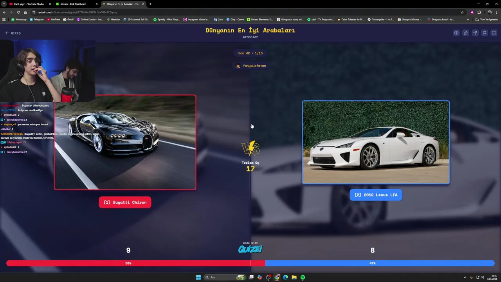Show hidden system tray icons

pos(465,277)
